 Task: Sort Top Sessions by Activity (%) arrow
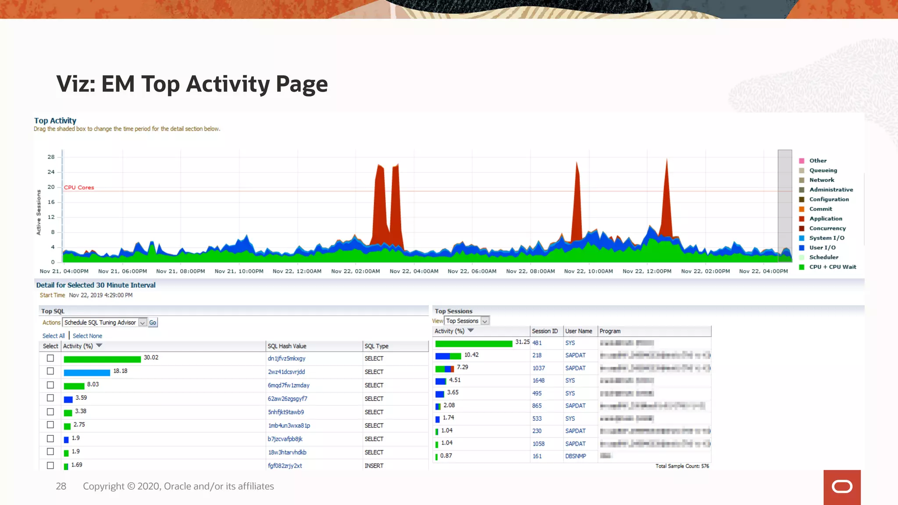(470, 331)
